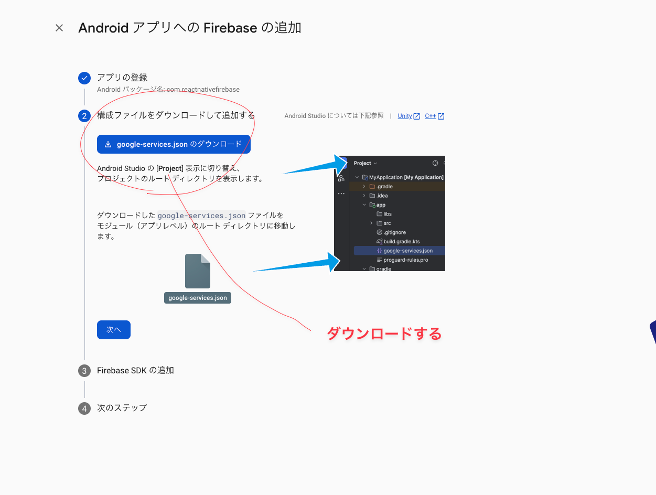
Task: Collapse the app folder in the image
Action: click(x=364, y=205)
